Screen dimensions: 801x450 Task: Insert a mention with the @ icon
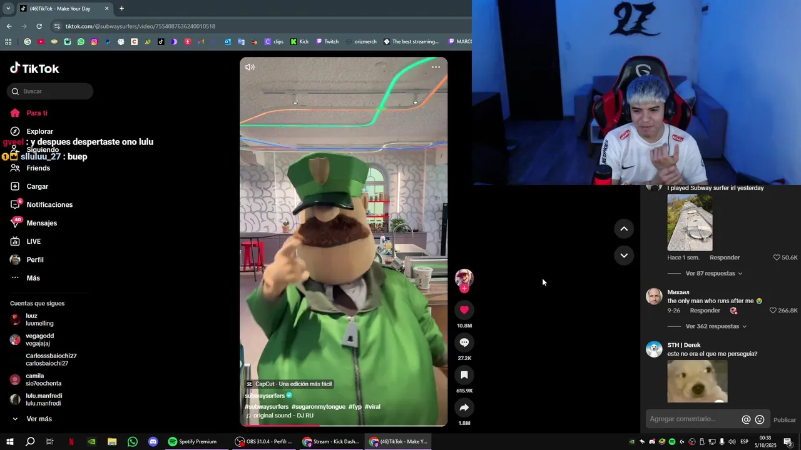(x=746, y=419)
